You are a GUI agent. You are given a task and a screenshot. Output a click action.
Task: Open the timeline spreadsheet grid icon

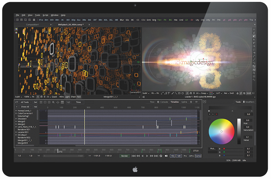[62, 102]
